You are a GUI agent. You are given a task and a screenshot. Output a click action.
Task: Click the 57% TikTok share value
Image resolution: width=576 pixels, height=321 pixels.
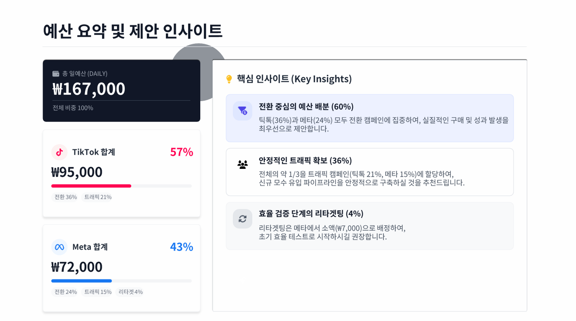tap(181, 152)
